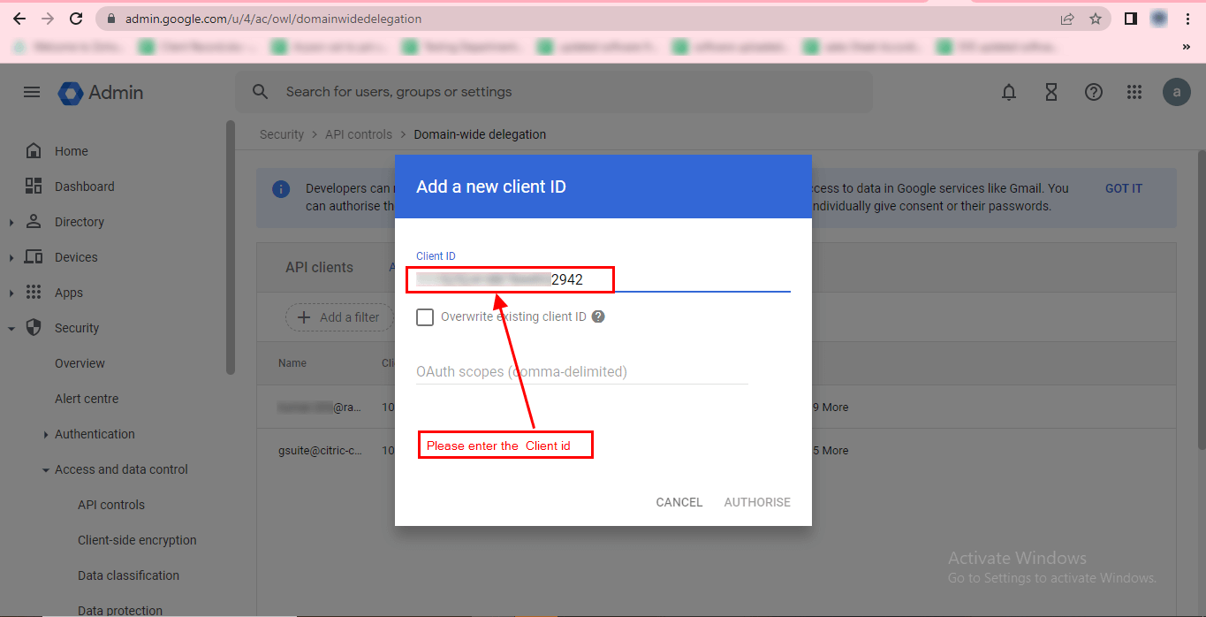1206x617 pixels.
Task: Open the notifications bell
Action: [1009, 92]
